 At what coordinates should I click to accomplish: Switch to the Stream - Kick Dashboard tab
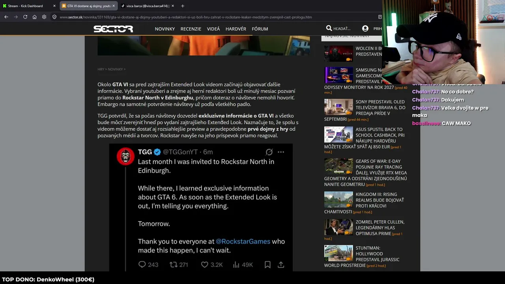[x=30, y=6]
